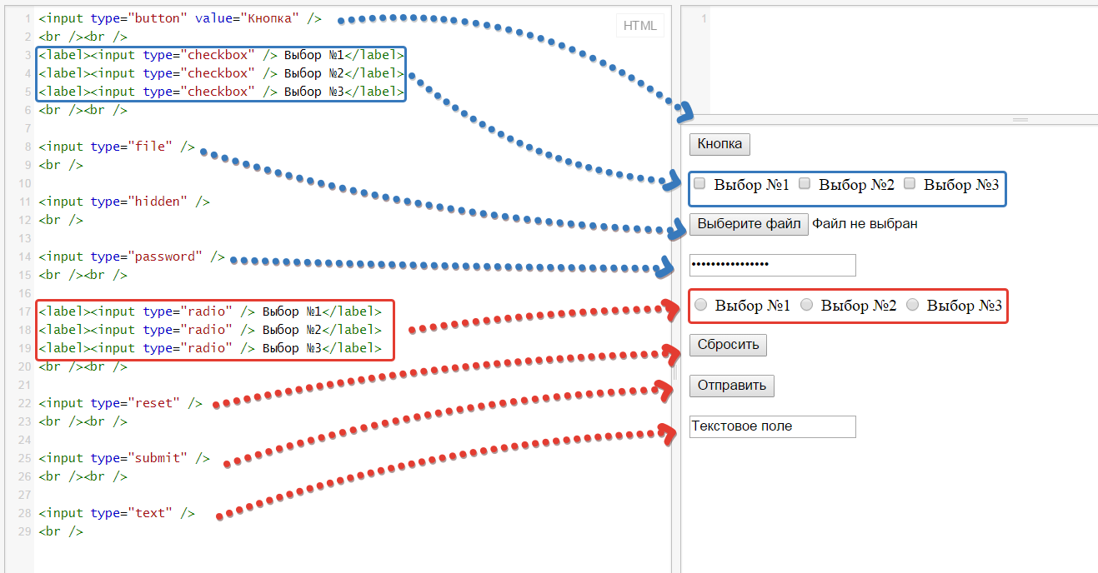Screen dimensions: 1098x573
Task: Click the code line with type="password"
Action: (132, 257)
